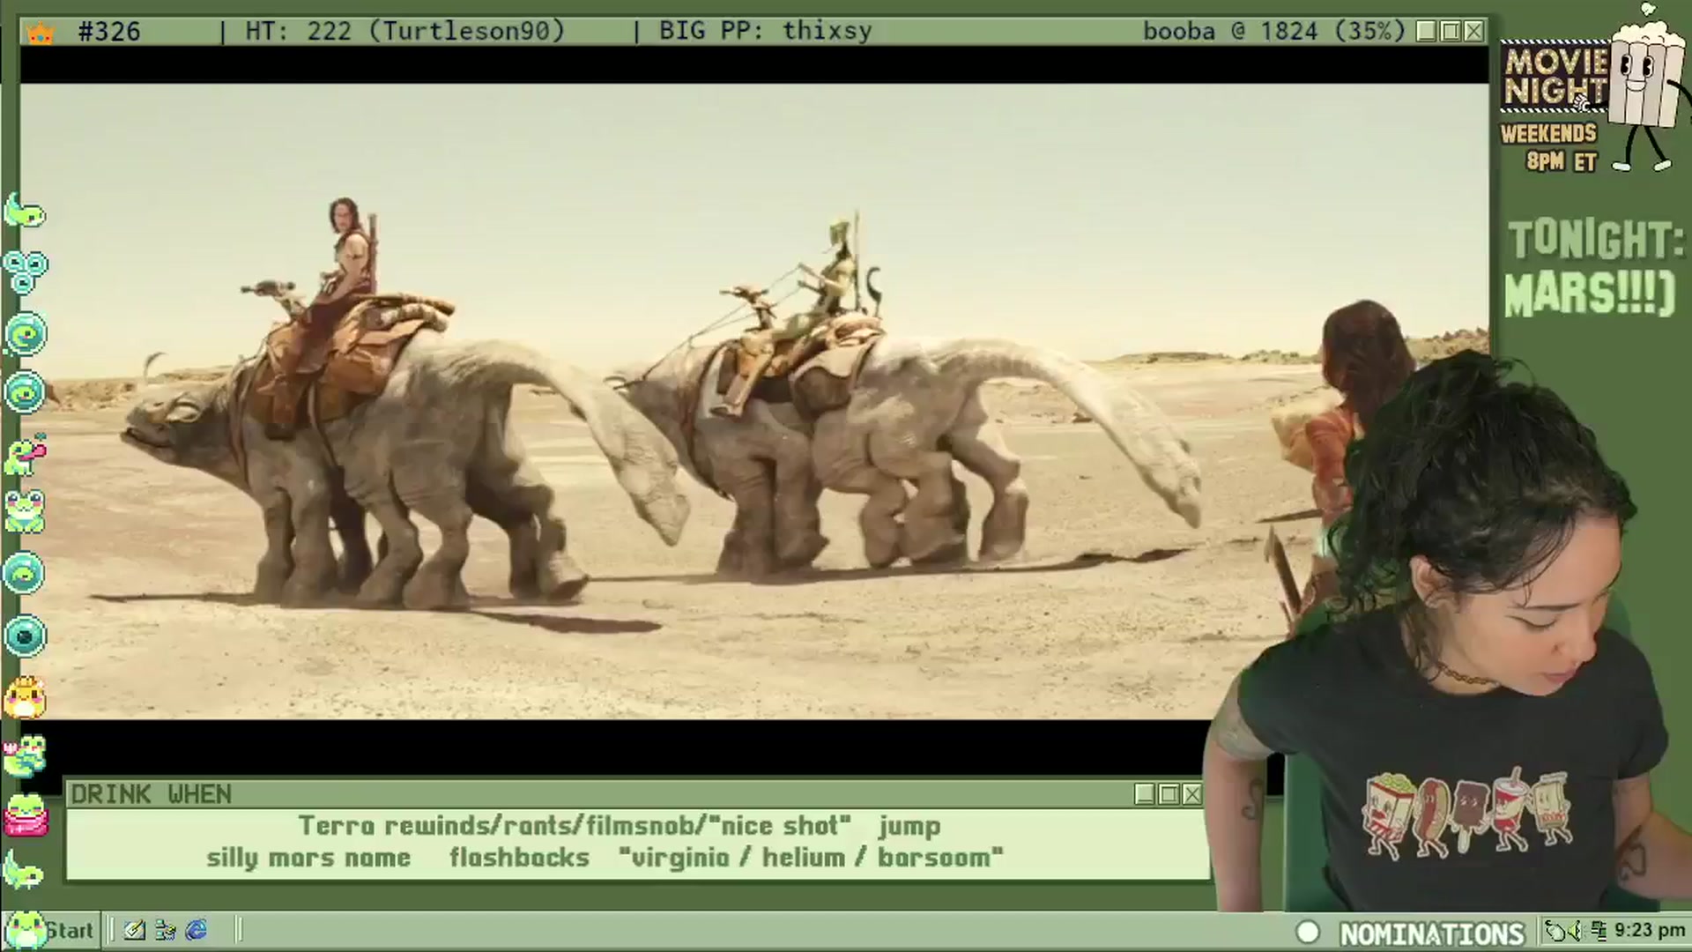Select the frog sticking its tongue out
Image resolution: width=1692 pixels, height=952 pixels.
[x=25, y=455]
